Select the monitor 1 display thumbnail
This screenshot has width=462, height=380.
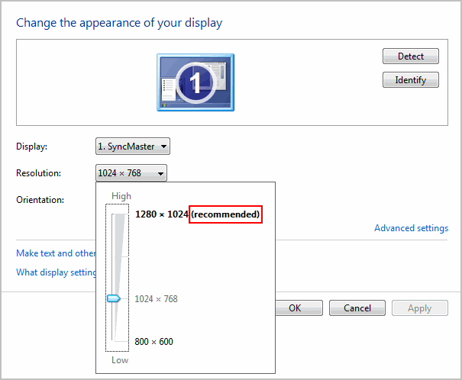click(195, 82)
